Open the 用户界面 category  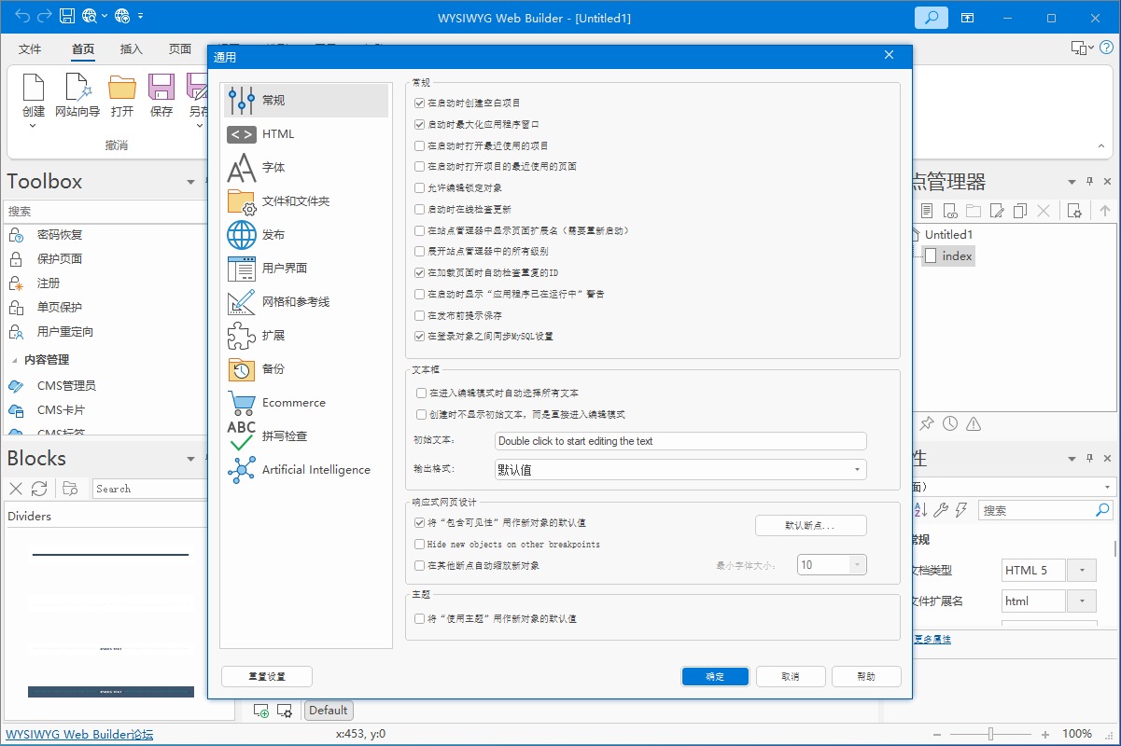[x=305, y=269]
